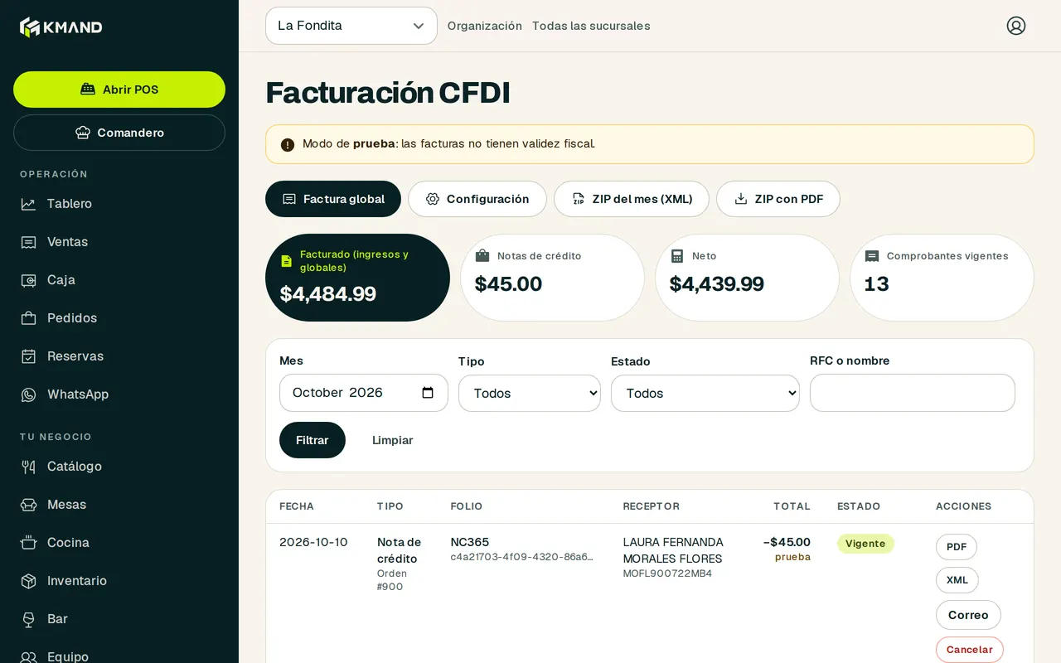Click the Comprobantes vigentes card icon

pyautogui.click(x=872, y=257)
